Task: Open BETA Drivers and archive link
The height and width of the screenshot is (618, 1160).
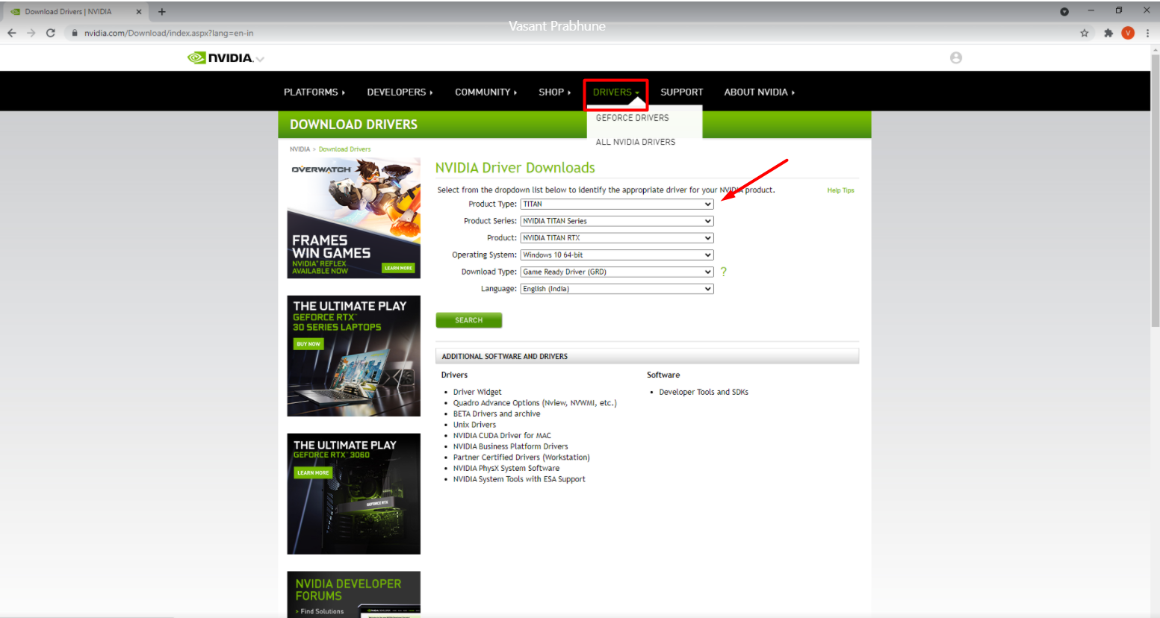Action: [x=497, y=413]
